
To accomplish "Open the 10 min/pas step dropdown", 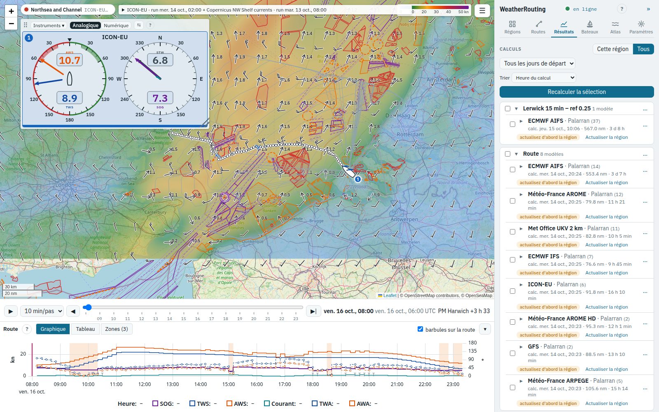I will point(42,311).
